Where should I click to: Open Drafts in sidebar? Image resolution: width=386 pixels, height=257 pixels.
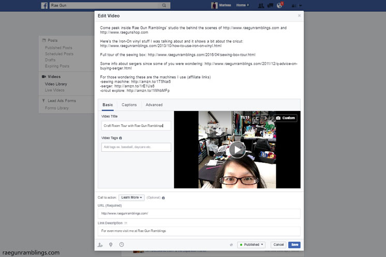pos(50,60)
